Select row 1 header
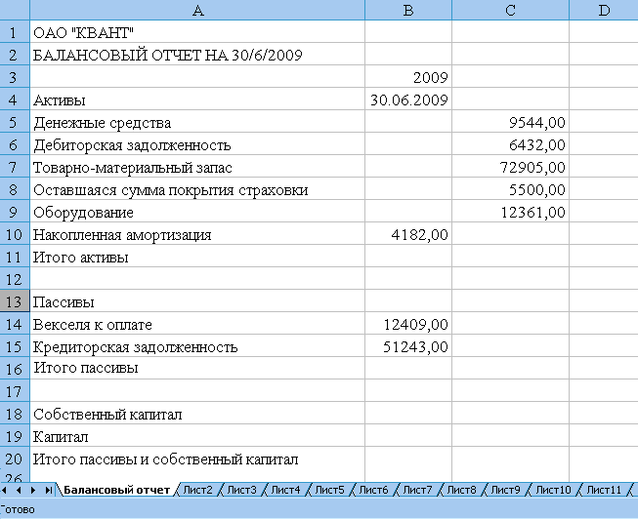This screenshot has height=519, width=638. tap(15, 31)
